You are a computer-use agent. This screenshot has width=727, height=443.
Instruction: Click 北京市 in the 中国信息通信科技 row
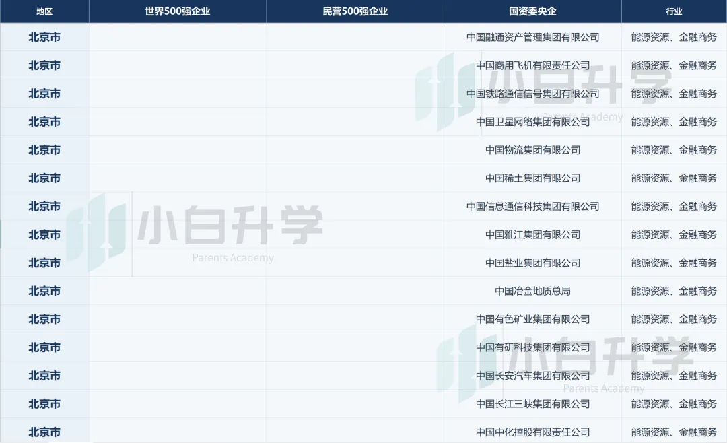44,207
